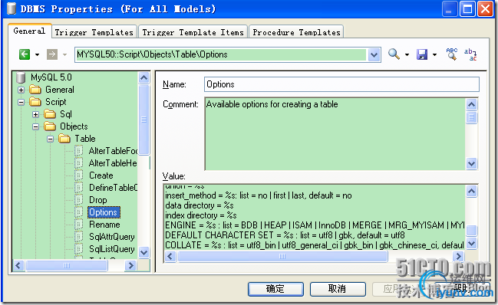This screenshot has height=305, width=498.
Task: Click the Value box scroll right arrow
Action: [458, 256]
